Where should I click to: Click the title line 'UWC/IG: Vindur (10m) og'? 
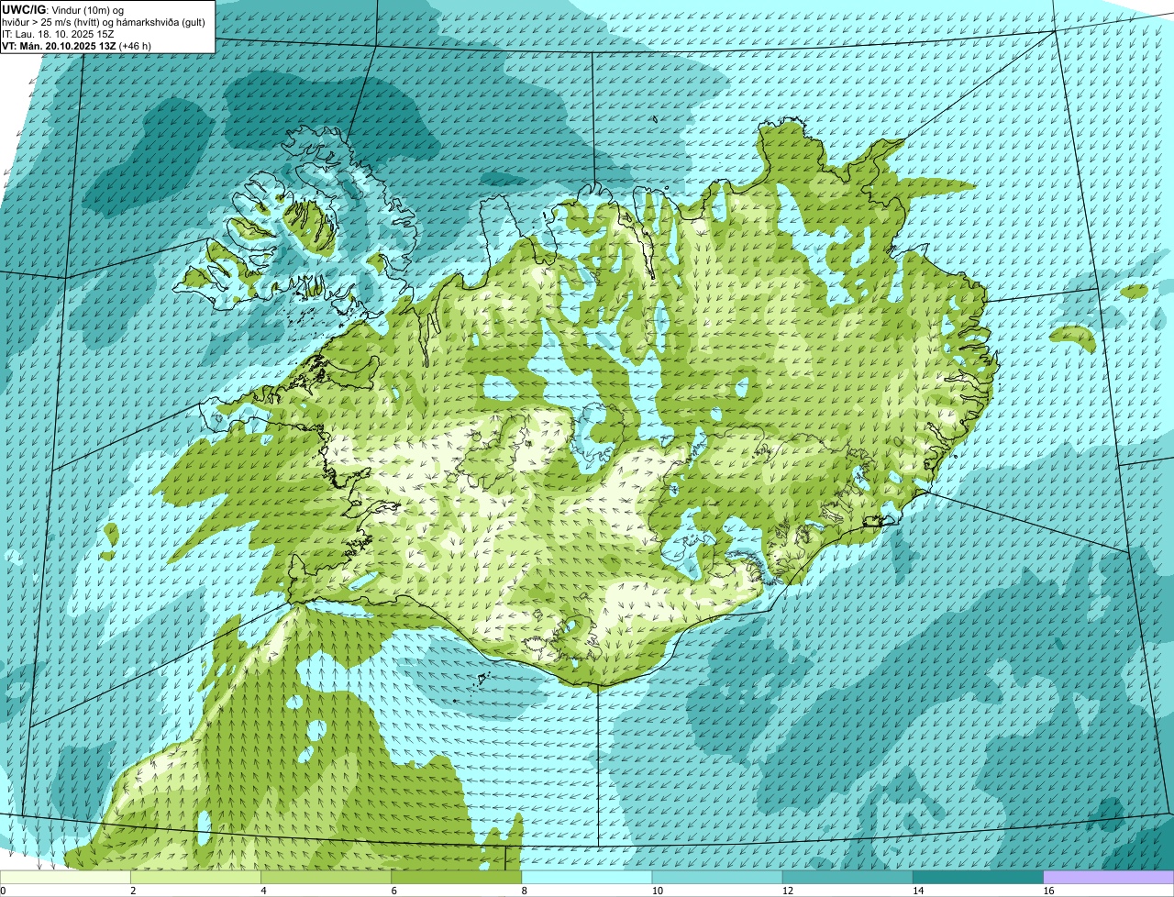coord(62,9)
